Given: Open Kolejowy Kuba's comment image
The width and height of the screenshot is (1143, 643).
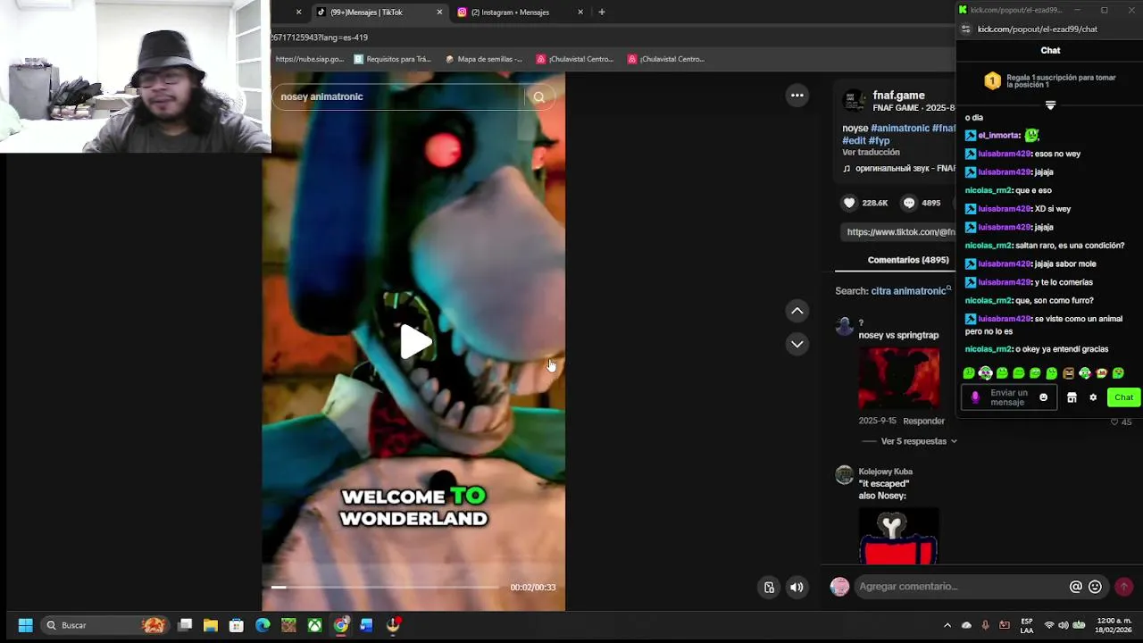Looking at the screenshot, I should click(x=898, y=536).
